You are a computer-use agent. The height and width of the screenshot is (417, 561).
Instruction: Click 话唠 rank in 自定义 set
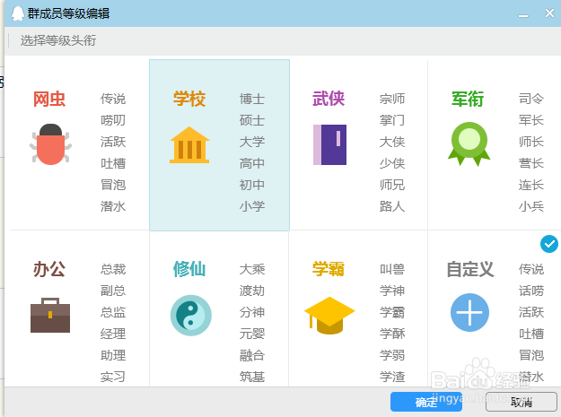(x=531, y=291)
